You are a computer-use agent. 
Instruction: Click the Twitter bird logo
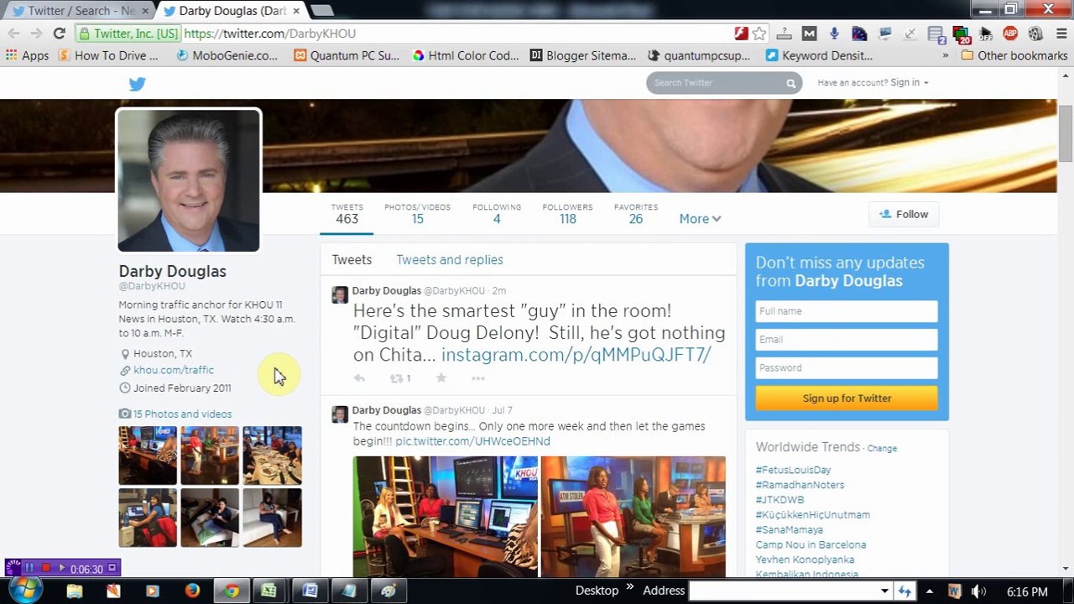tap(138, 83)
